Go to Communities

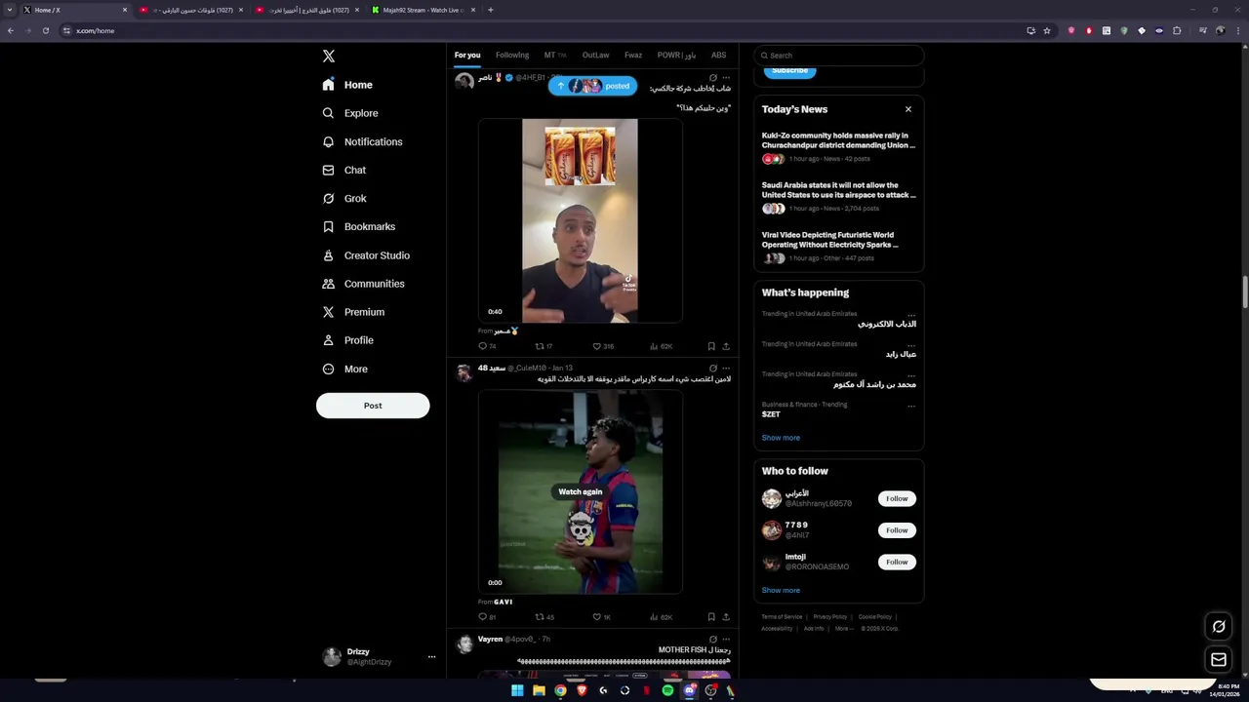click(362, 284)
